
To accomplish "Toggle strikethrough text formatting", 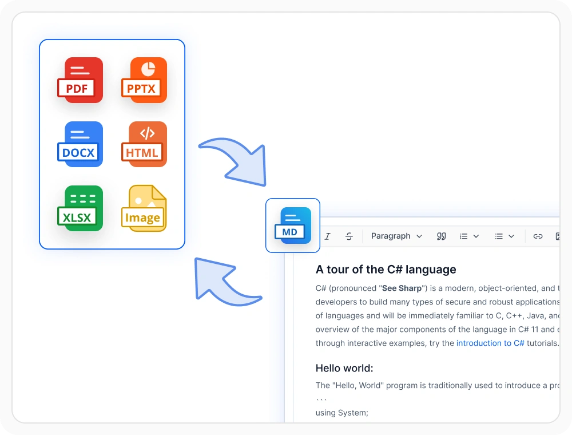I will [x=349, y=236].
